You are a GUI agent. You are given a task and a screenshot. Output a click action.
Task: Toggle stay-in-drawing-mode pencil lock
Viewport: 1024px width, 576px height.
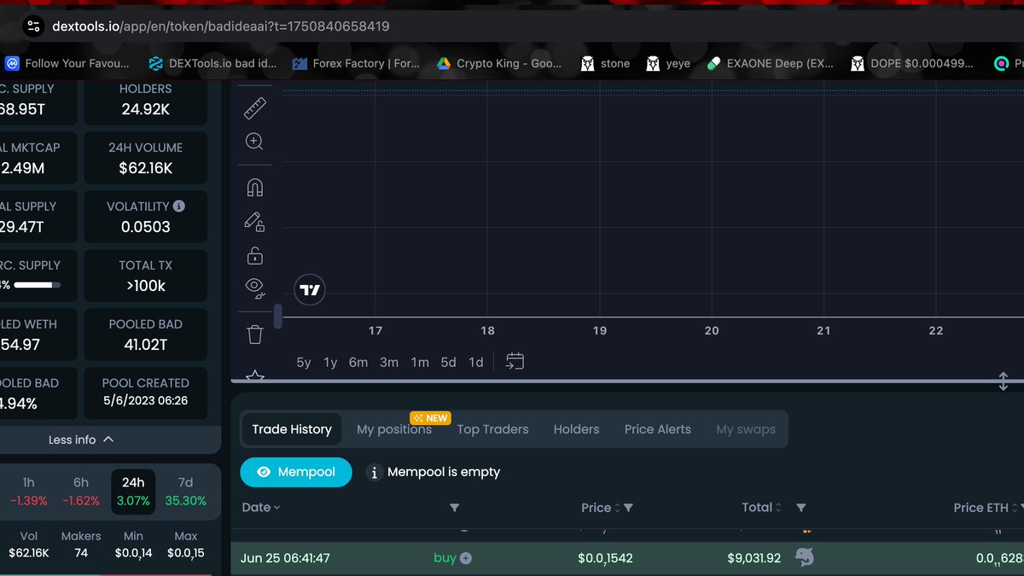254,222
